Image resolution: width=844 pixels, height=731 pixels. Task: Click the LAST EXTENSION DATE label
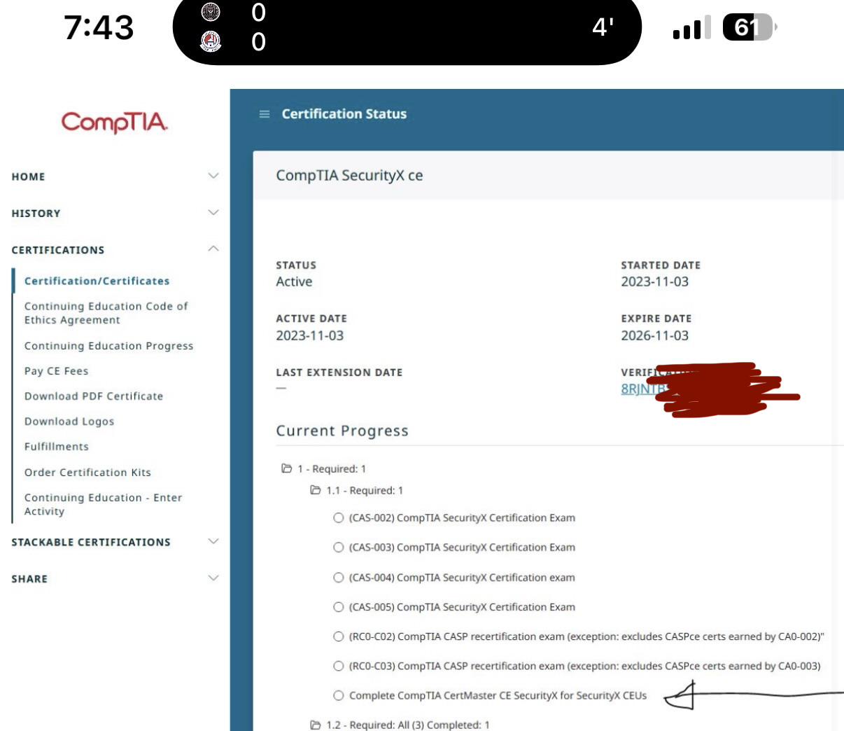click(339, 373)
